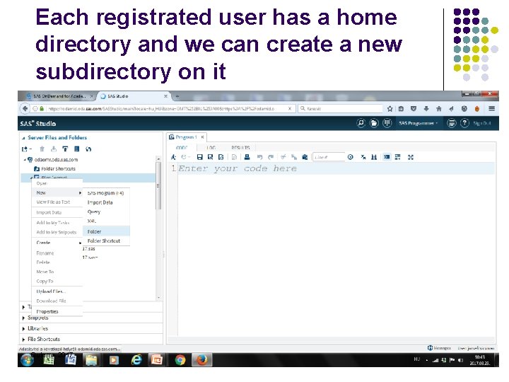
Task: Click the Print code icon
Action: coord(247,157)
